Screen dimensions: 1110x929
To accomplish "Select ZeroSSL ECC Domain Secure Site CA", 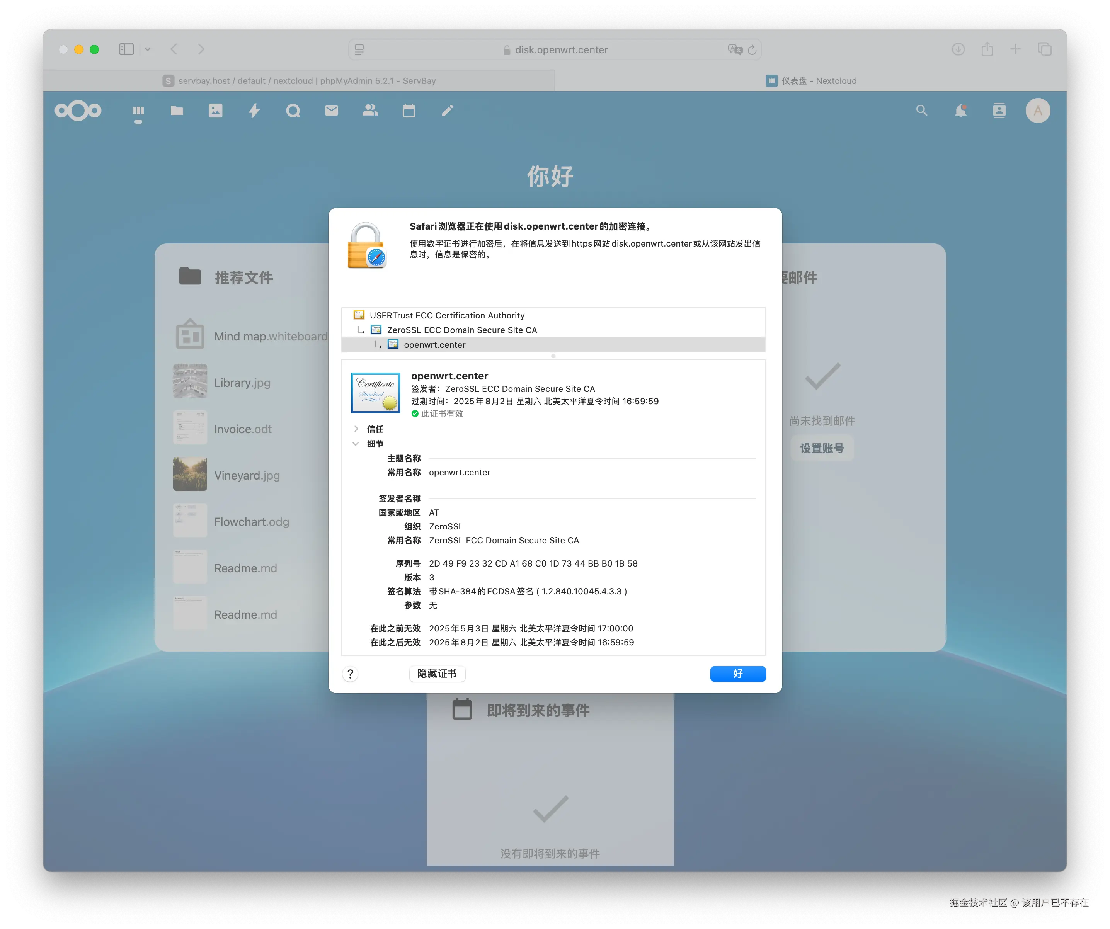I will 461,330.
